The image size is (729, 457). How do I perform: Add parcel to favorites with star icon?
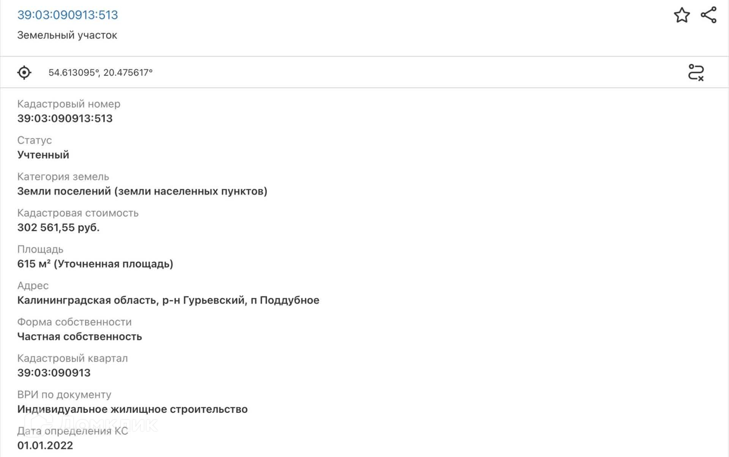682,15
